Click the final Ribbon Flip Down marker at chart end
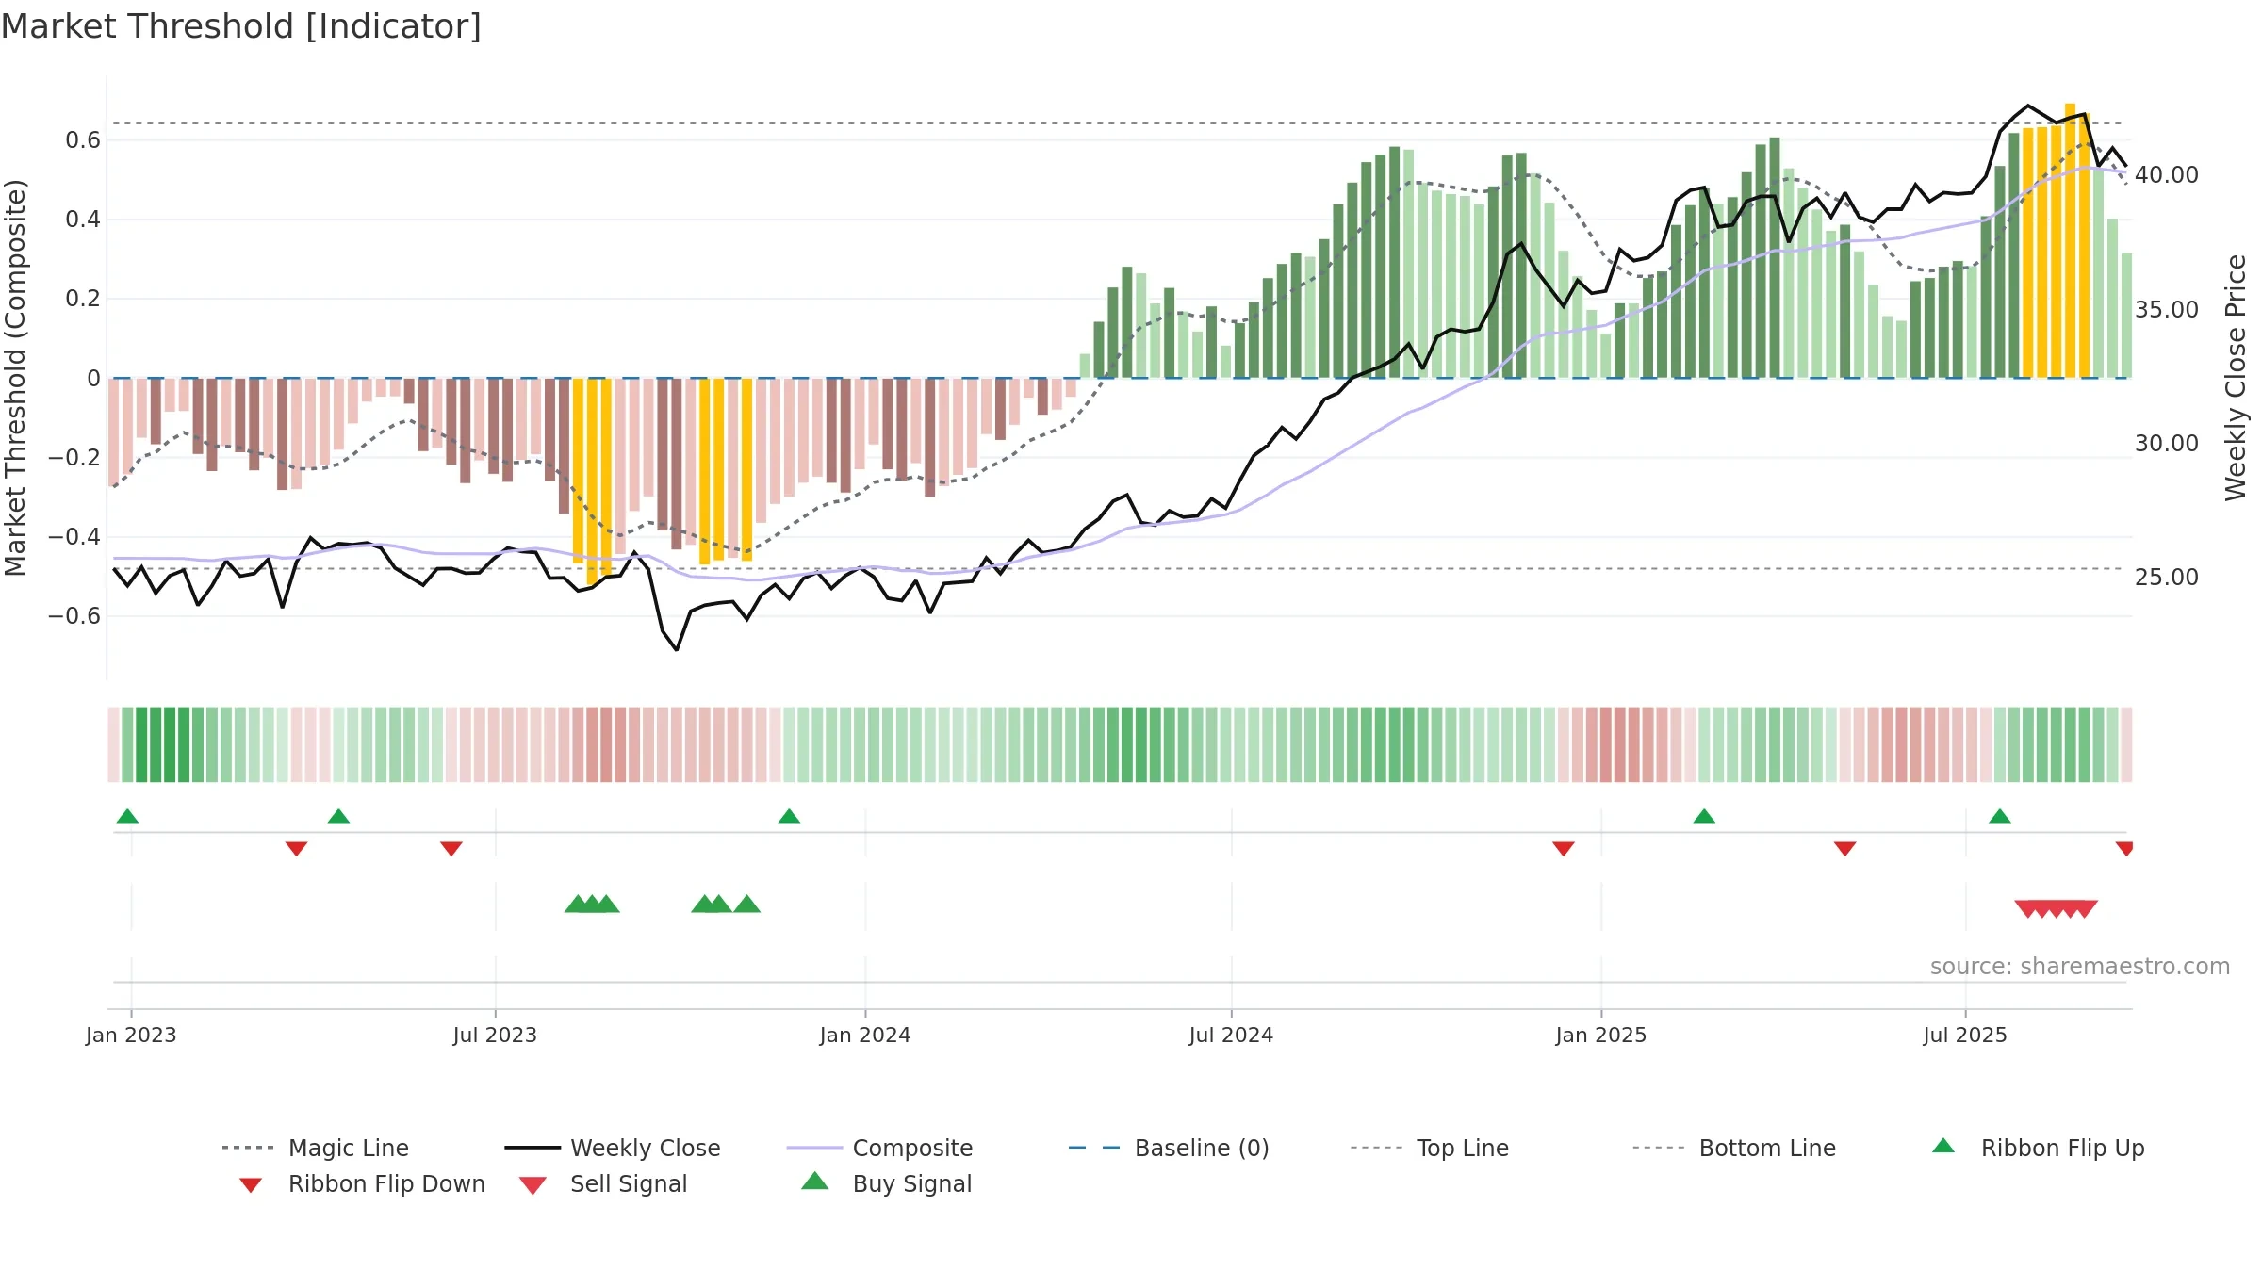Screen dimensions: 2262x1272 [2124, 849]
